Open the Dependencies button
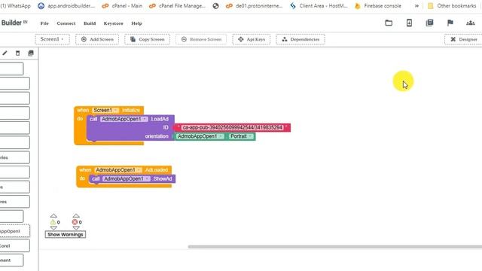This screenshot has height=271, width=482. [300, 39]
